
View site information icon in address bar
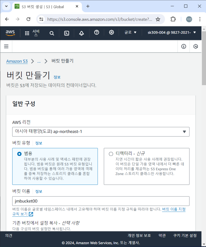[41, 19]
